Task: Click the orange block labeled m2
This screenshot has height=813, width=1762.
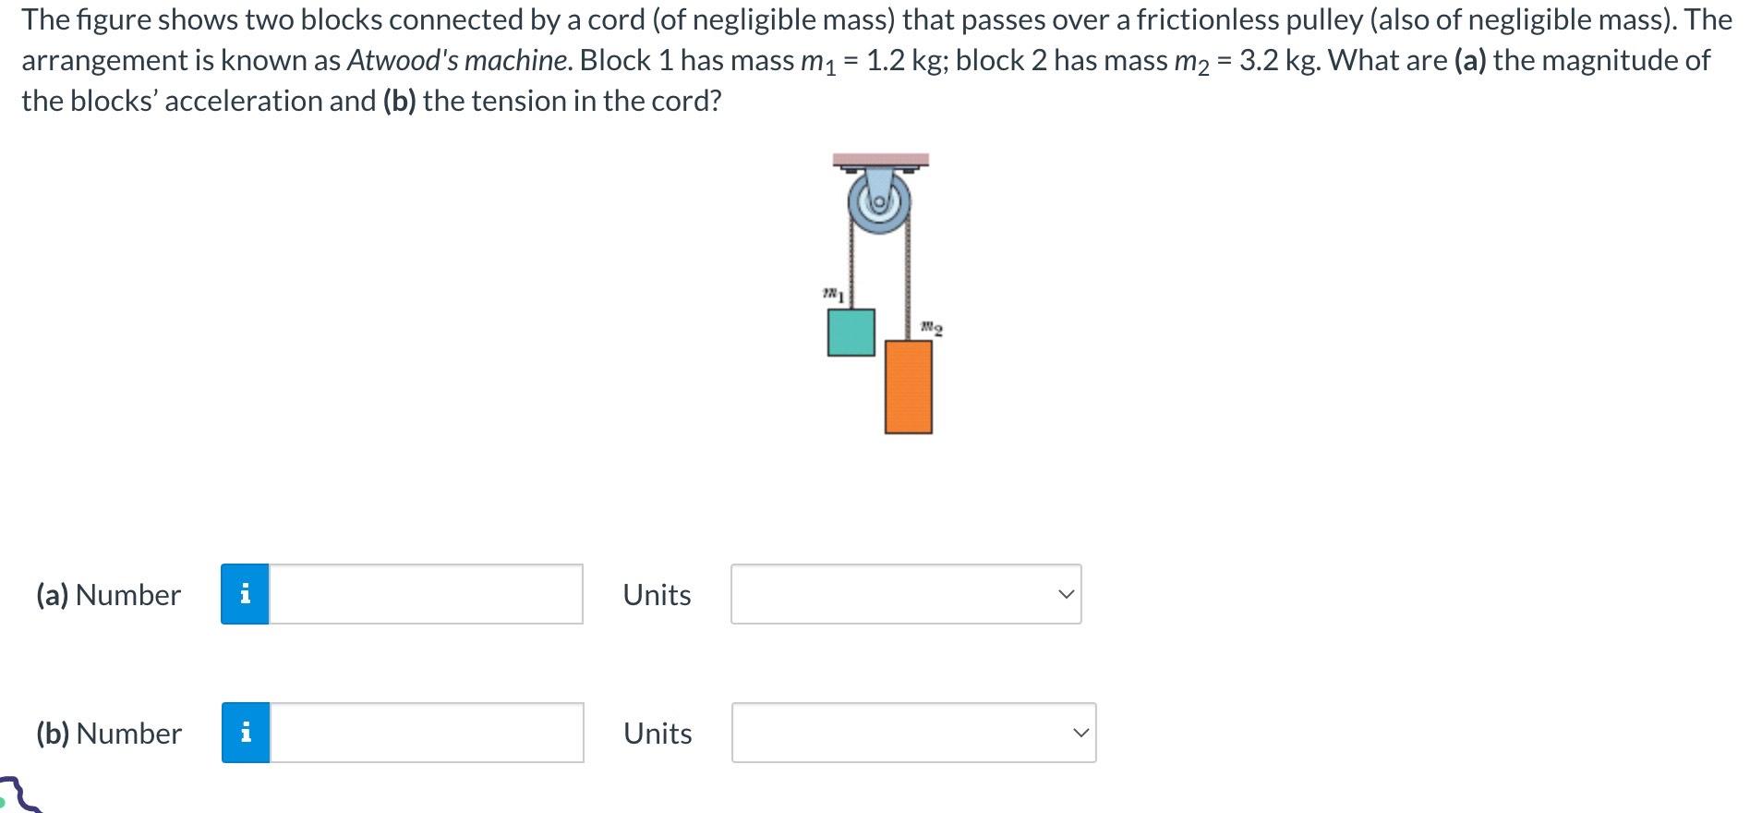Action: (x=909, y=386)
